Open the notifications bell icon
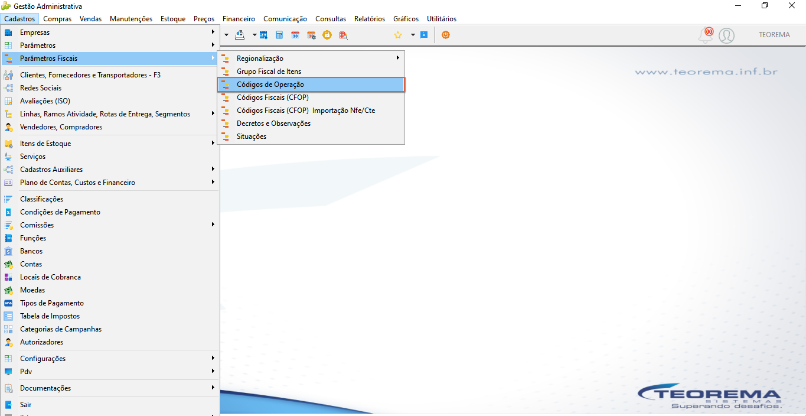 706,35
